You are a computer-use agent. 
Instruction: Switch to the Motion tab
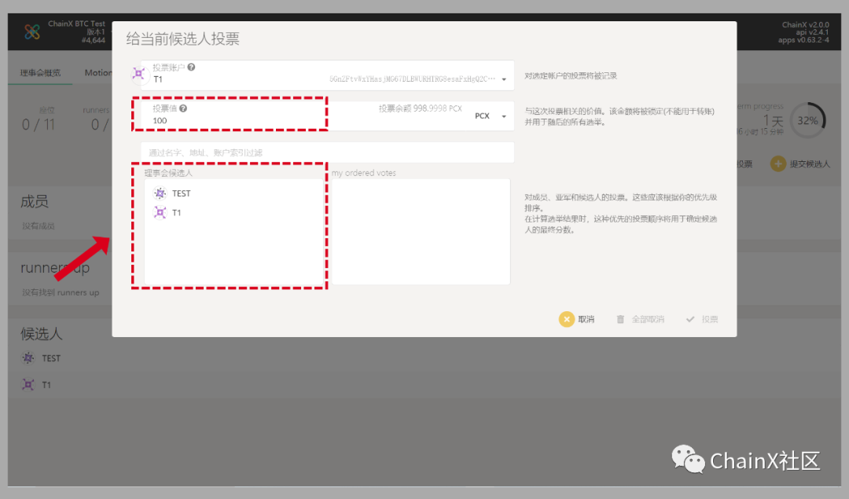click(x=98, y=72)
